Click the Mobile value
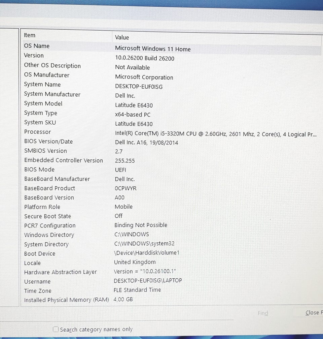The height and width of the screenshot is (339, 323). coord(123,207)
